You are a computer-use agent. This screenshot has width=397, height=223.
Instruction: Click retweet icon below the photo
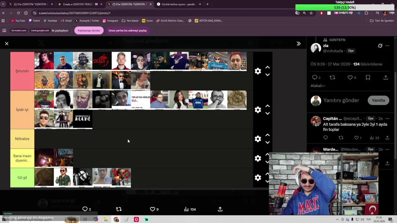coord(118,209)
